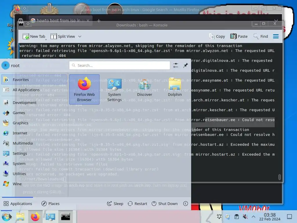Open the Wine category

click(x=34, y=184)
